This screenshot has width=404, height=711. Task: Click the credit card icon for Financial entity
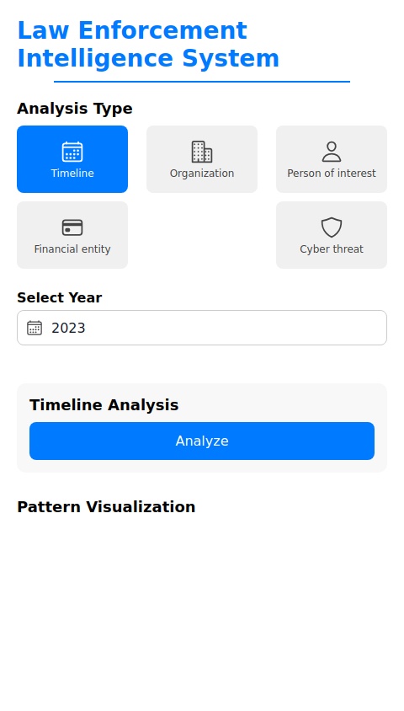[x=72, y=227]
